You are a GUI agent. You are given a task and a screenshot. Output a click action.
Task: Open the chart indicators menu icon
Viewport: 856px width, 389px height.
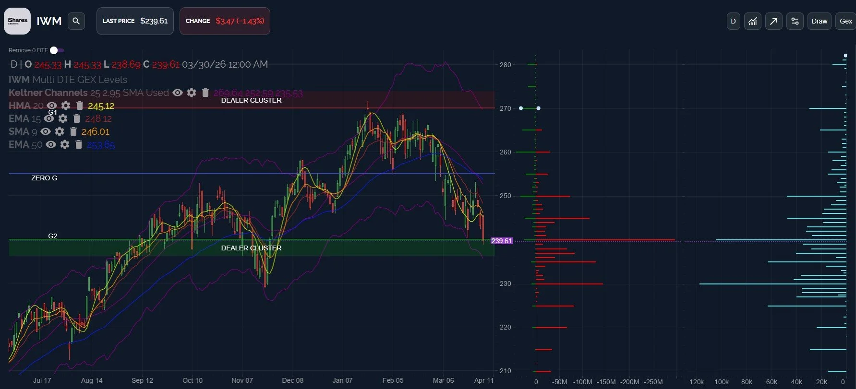(753, 21)
